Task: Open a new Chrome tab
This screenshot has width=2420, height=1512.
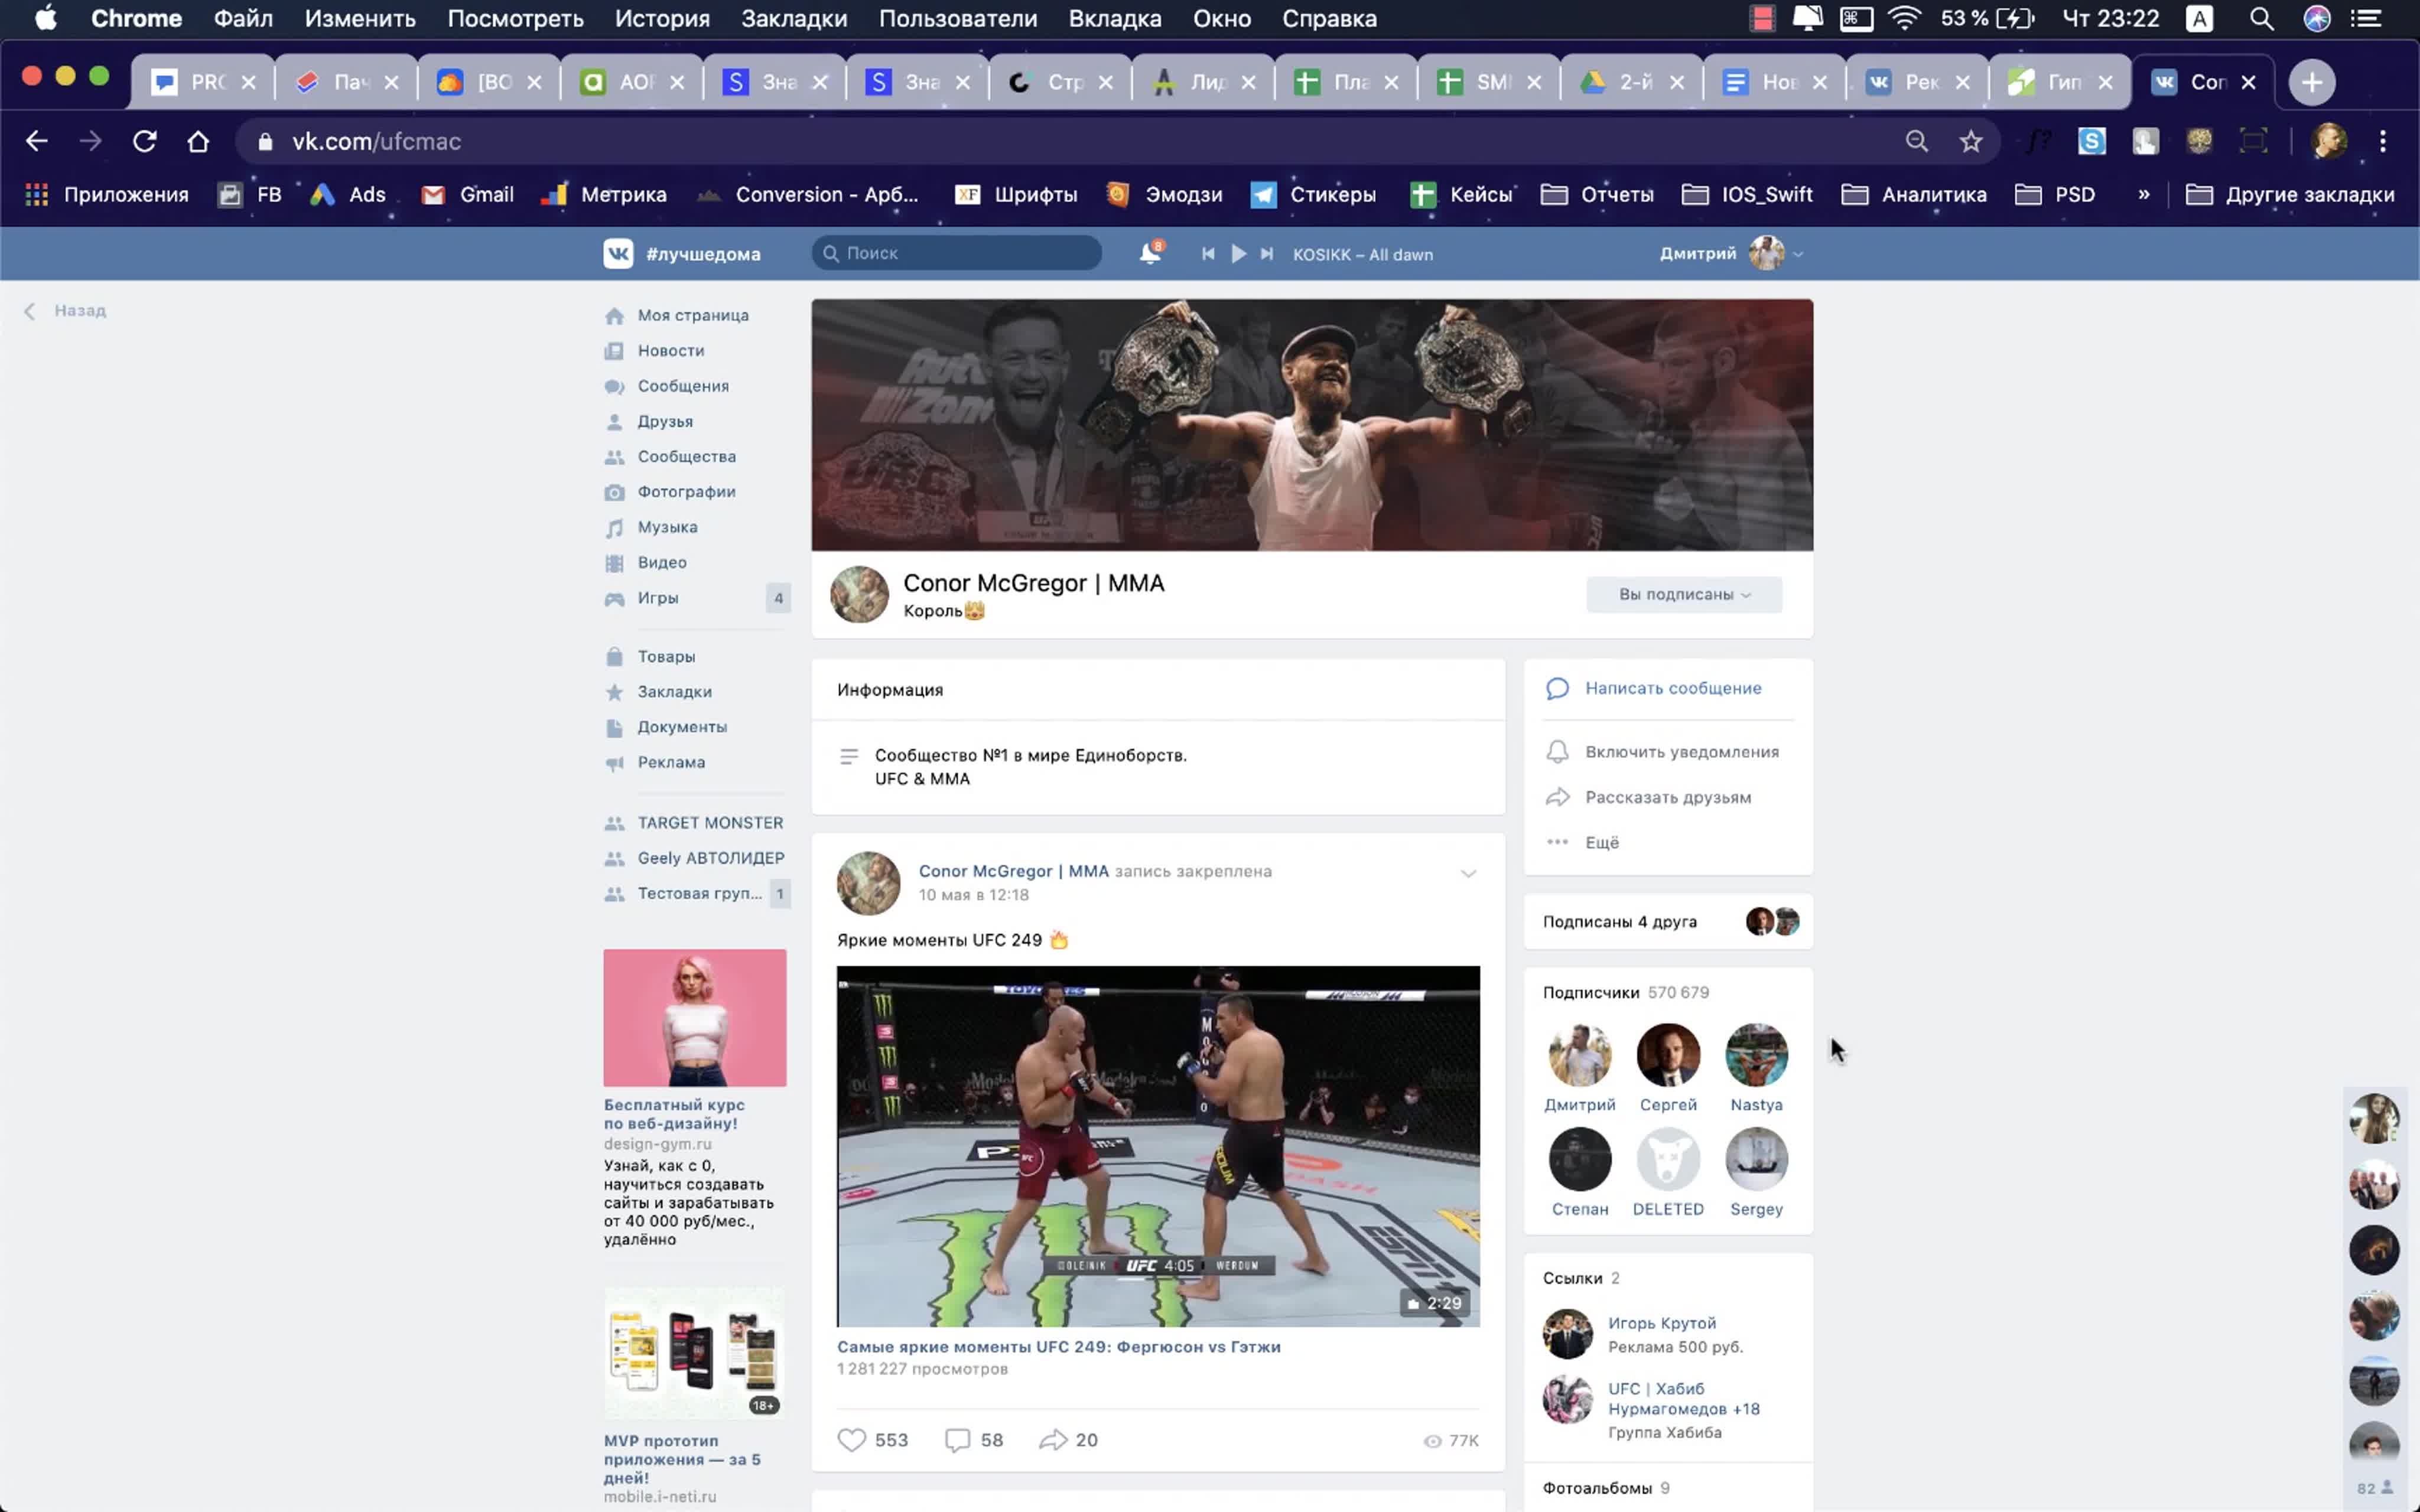Action: (2311, 82)
